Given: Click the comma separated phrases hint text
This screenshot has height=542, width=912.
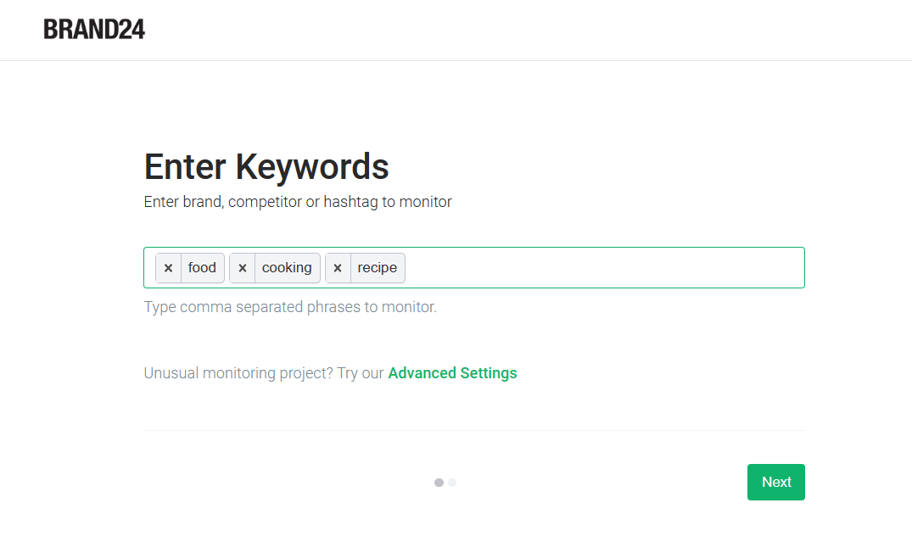Looking at the screenshot, I should tap(290, 307).
